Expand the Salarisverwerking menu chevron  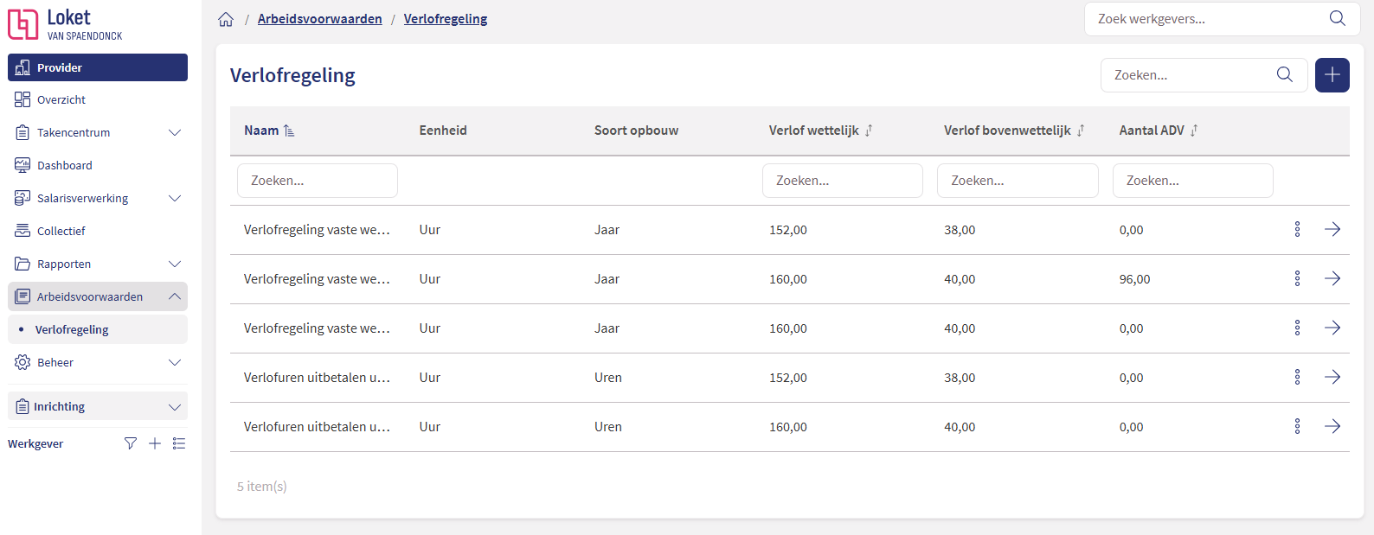coord(175,198)
